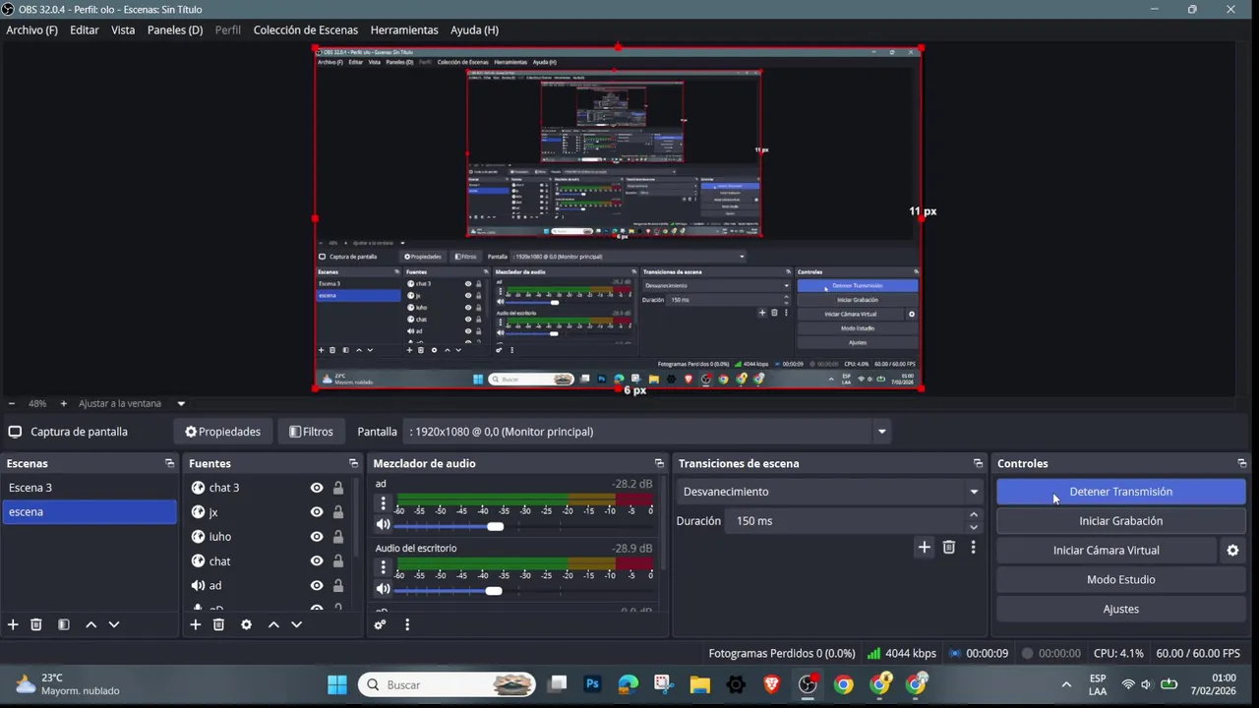This screenshot has width=1259, height=708.
Task: Hide the chat source with eye icon
Action: coord(317,561)
